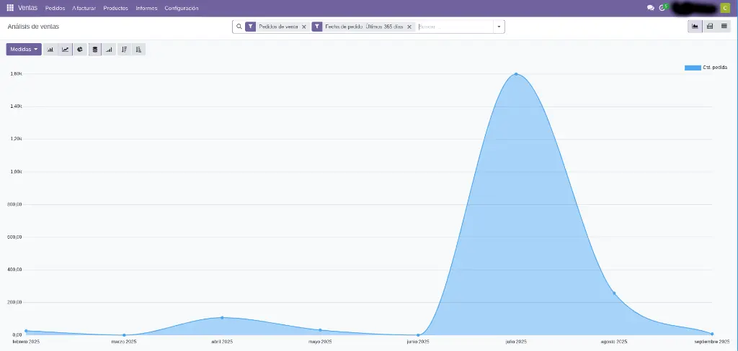Open the conversations chat icon
This screenshot has height=351, width=738.
[x=651, y=8]
